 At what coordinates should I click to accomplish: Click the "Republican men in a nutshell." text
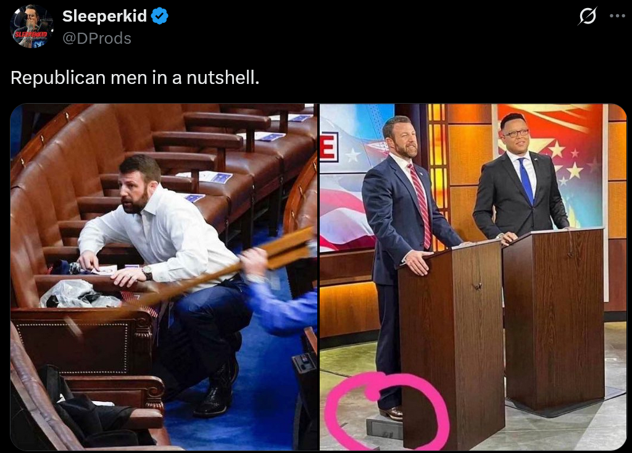[x=135, y=77]
